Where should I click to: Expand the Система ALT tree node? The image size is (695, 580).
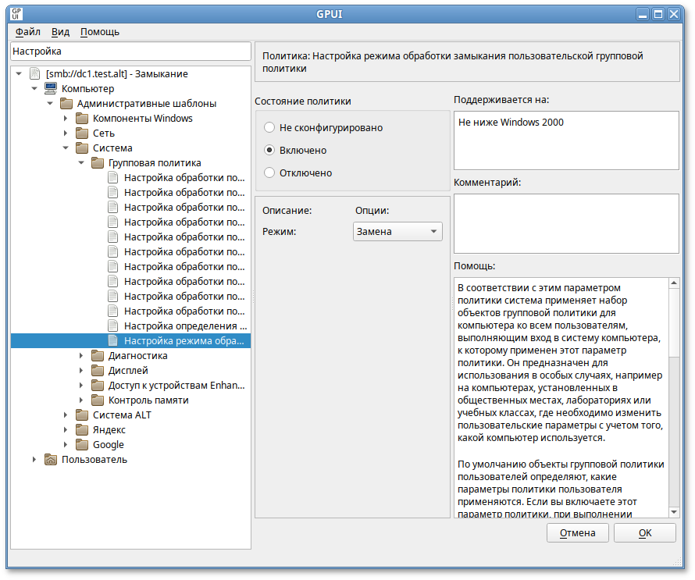tap(66, 415)
